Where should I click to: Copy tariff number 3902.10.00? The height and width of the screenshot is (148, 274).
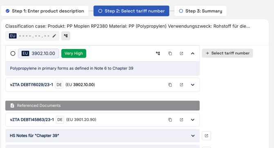[170, 53]
